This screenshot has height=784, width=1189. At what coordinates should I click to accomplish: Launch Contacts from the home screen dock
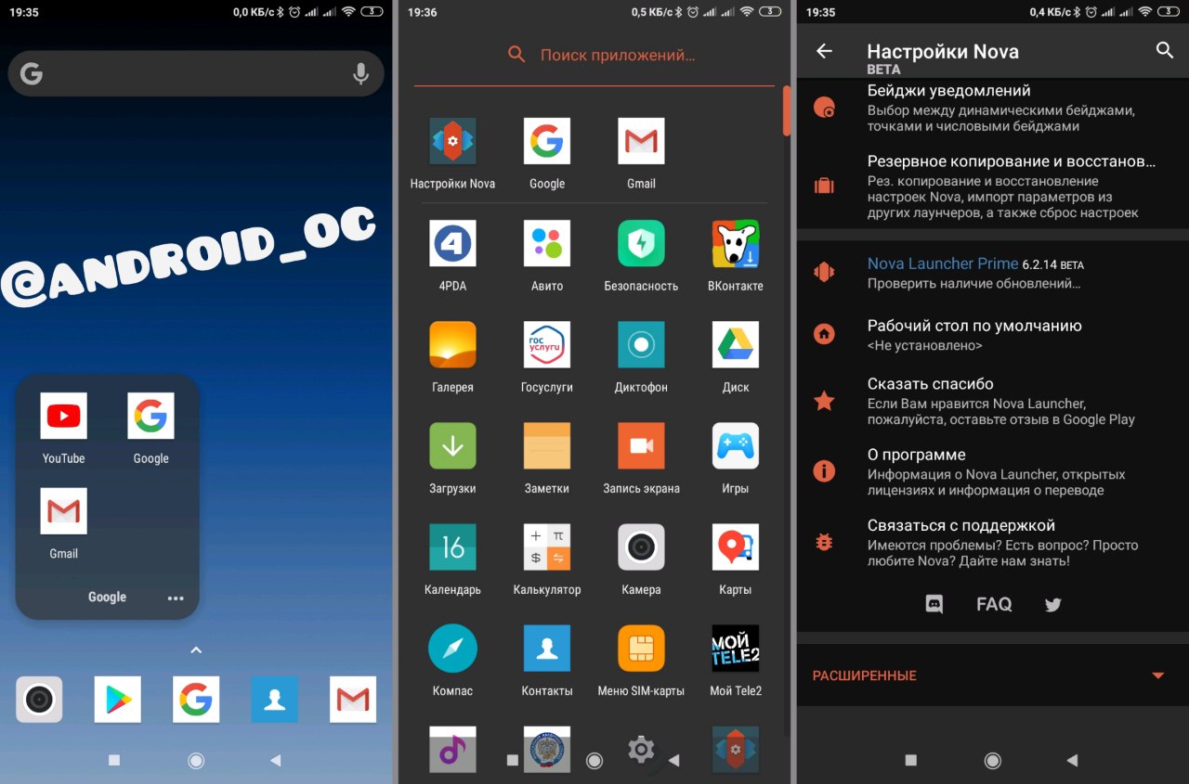point(274,700)
